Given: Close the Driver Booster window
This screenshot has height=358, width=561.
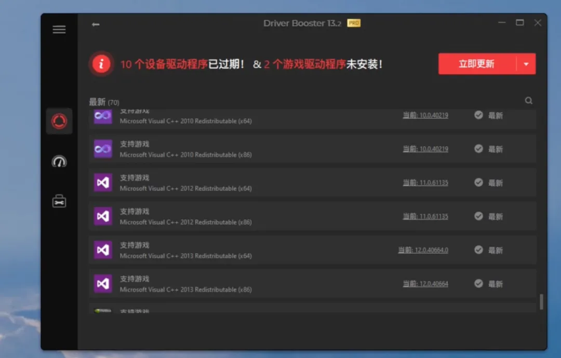Looking at the screenshot, I should click(538, 23).
